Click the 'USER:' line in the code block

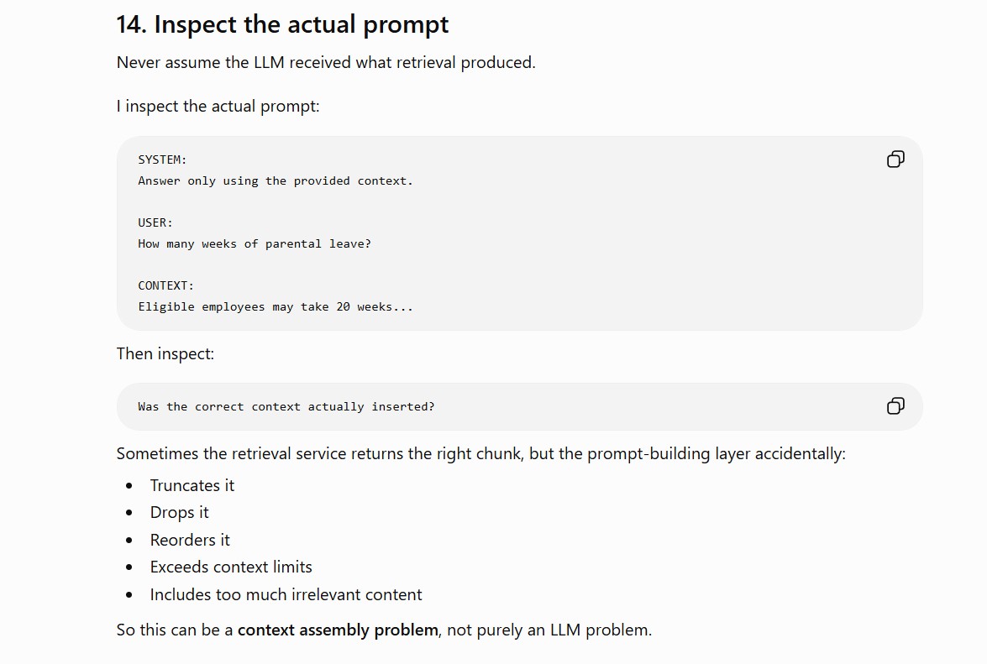(x=155, y=222)
